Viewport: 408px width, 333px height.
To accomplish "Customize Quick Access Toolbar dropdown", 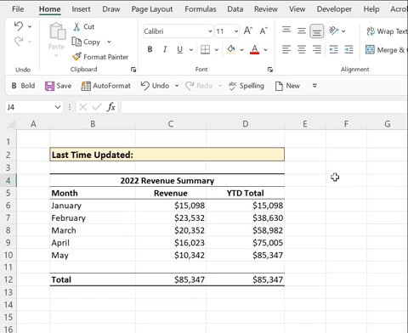I will point(314,86).
